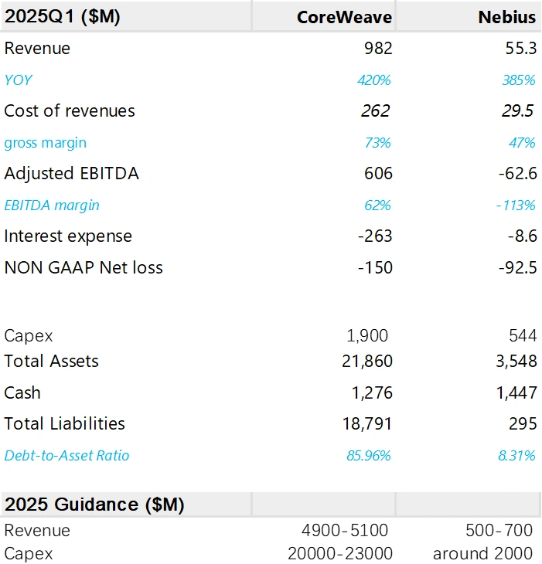The height and width of the screenshot is (564, 542).
Task: Select Nebius cash value 1,447
Action: [516, 392]
